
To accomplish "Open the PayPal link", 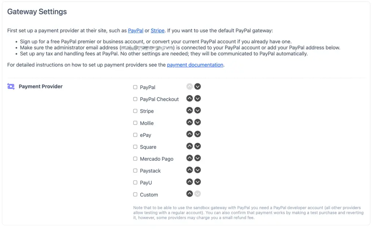I will click(x=135, y=30).
